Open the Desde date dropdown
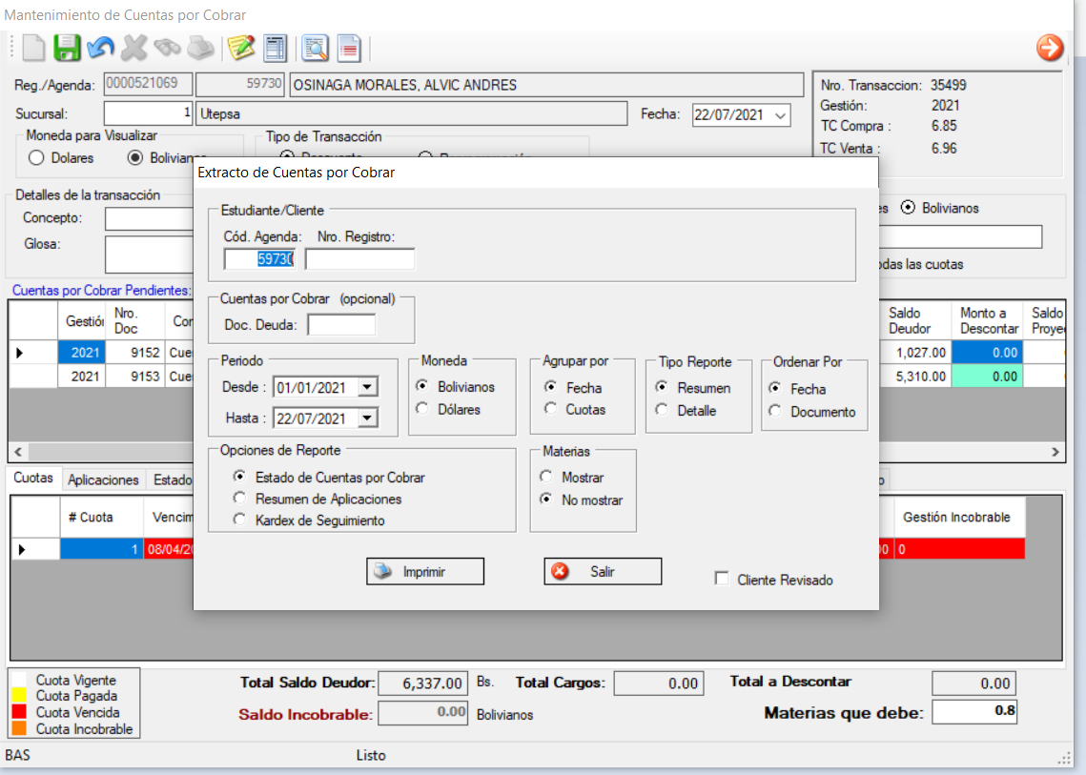 pyautogui.click(x=368, y=386)
